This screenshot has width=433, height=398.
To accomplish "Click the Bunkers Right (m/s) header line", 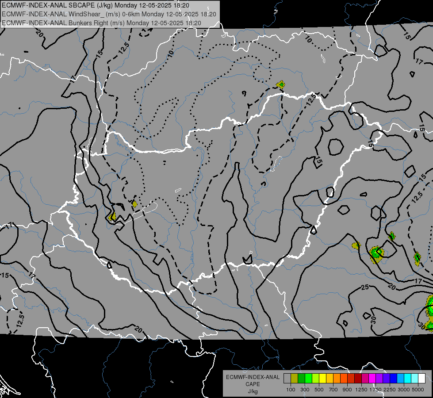I will (x=101, y=23).
